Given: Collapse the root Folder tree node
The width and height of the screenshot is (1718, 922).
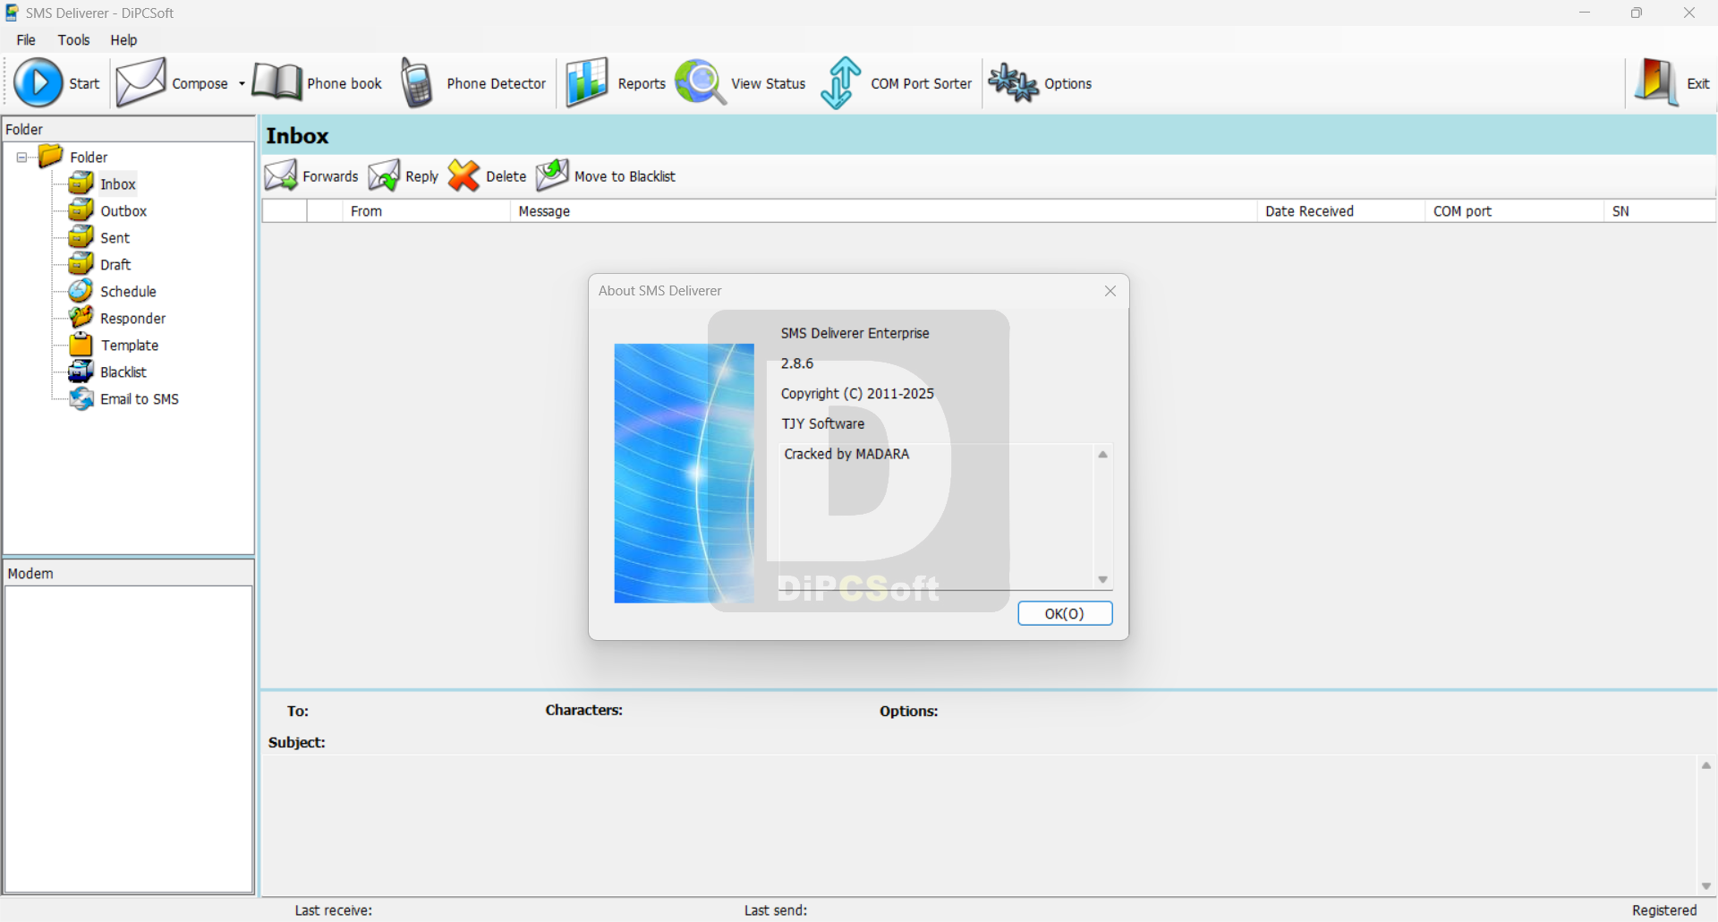Looking at the screenshot, I should tap(21, 158).
